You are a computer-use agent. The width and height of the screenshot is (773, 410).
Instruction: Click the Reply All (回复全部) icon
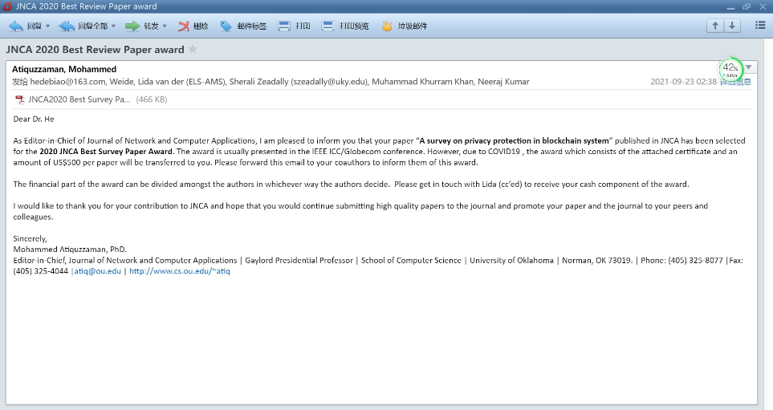coord(67,26)
